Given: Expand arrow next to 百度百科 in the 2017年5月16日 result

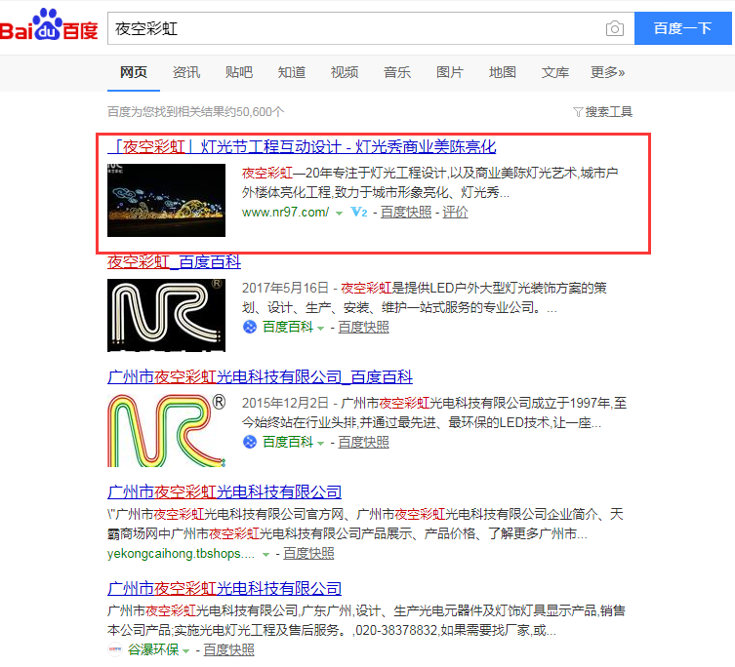Looking at the screenshot, I should coord(320,329).
